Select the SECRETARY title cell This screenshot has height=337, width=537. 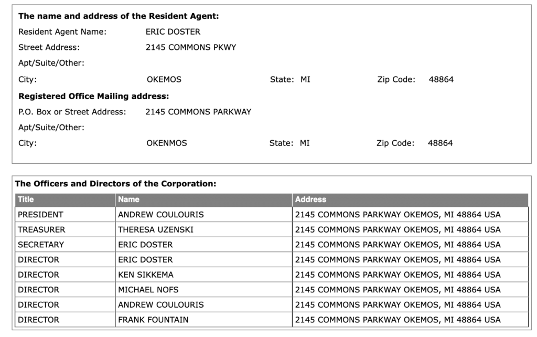pos(65,245)
